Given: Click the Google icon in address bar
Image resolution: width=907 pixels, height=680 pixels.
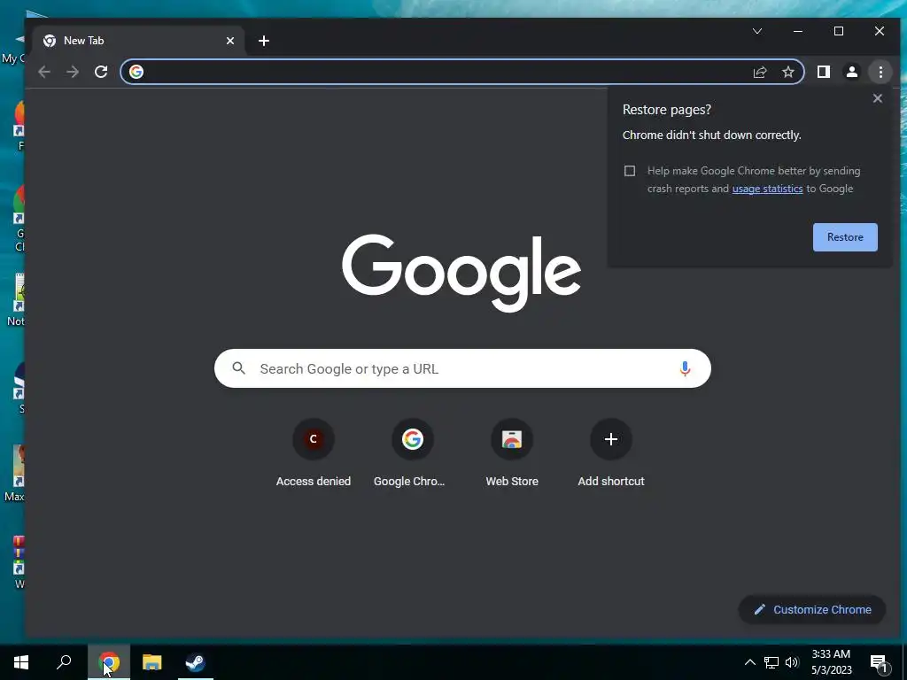Looking at the screenshot, I should pos(136,72).
